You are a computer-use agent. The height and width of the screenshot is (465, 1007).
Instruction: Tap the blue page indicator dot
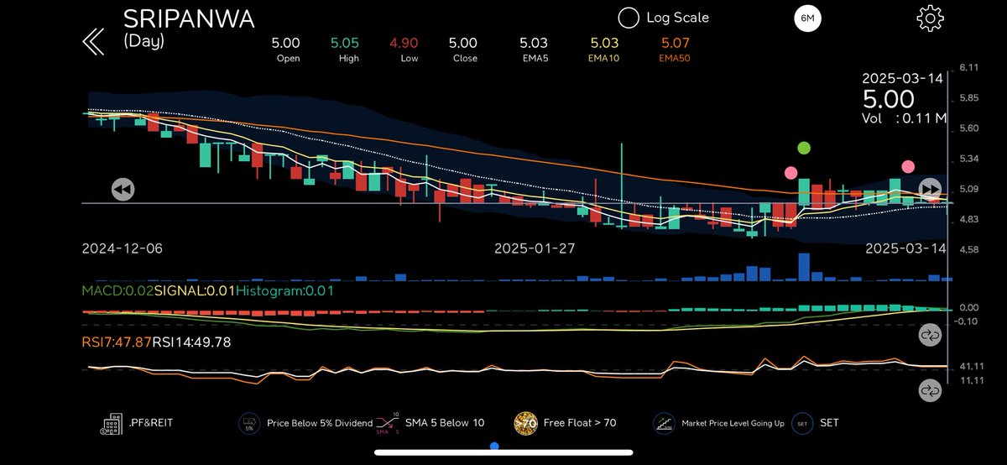494,447
